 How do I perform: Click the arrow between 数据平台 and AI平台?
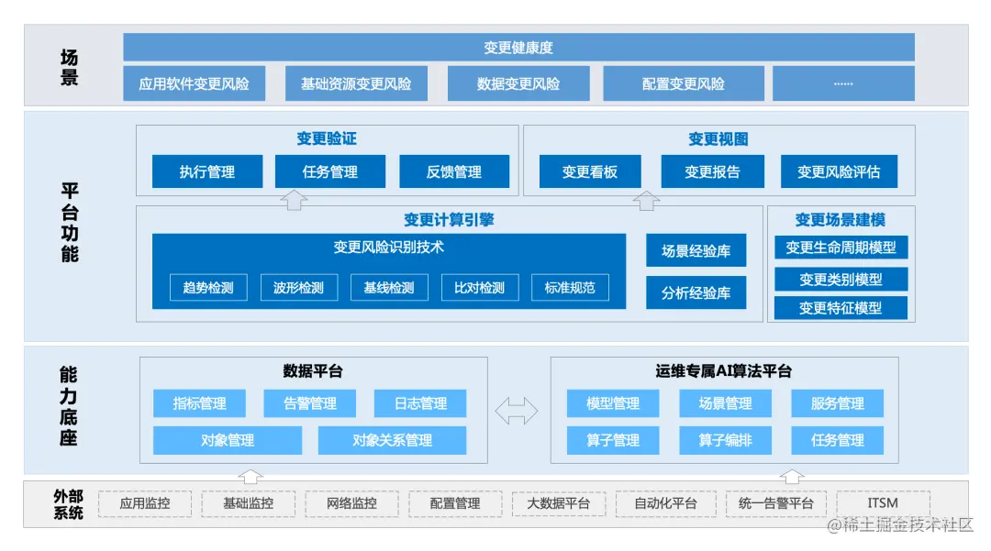(517, 409)
